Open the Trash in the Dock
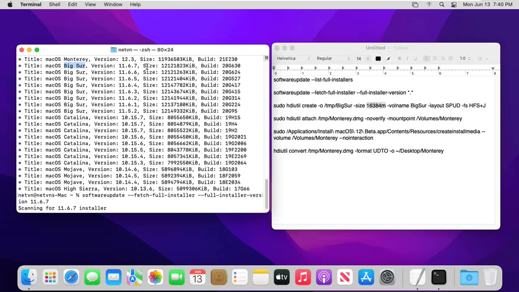 [x=490, y=277]
